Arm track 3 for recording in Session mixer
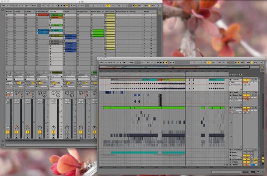 pos(28,138)
